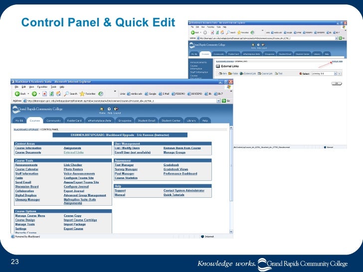Click BLACKBOARD UPGRADE breadcrumb in front window
Screen dimensions: 363x272
pos(26,130)
